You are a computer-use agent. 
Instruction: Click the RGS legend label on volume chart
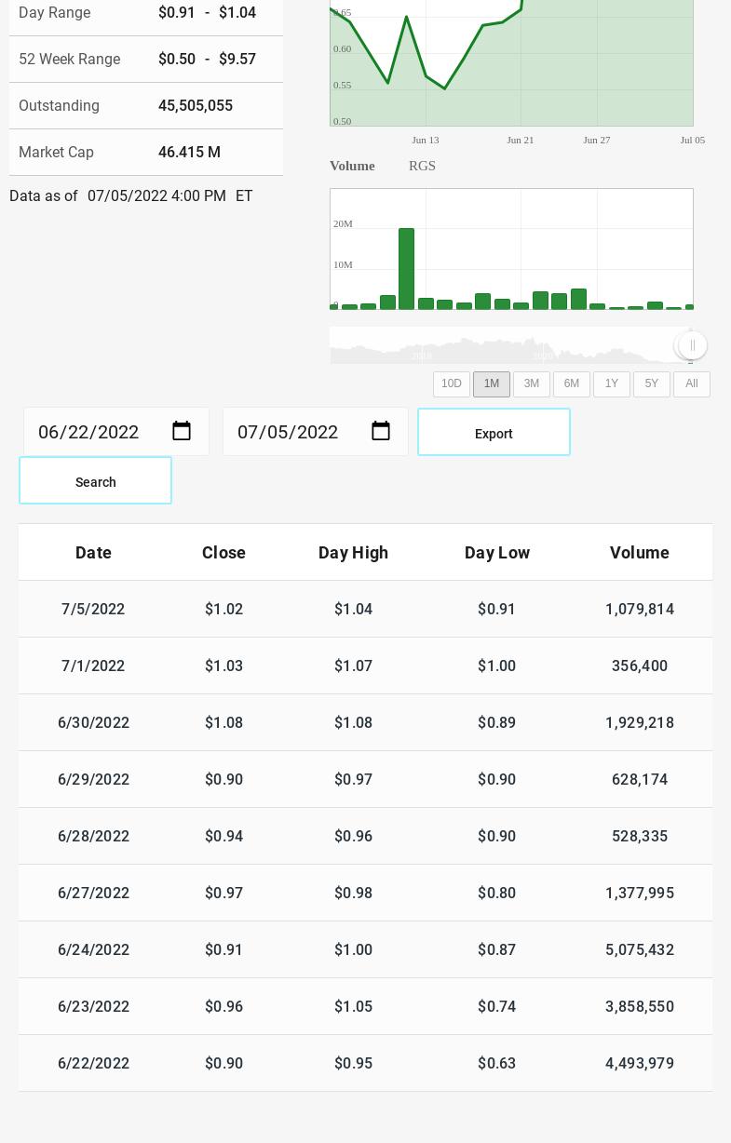click(x=422, y=166)
